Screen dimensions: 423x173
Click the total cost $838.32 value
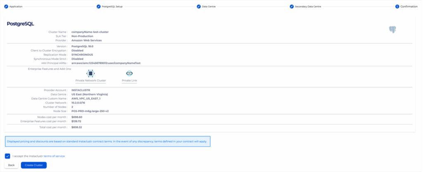[77, 127]
